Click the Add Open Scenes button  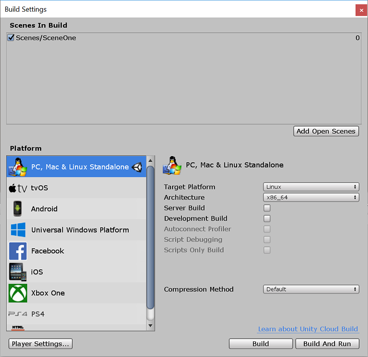point(326,131)
